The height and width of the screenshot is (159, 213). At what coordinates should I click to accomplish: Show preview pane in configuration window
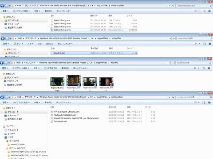[x=204, y=102]
